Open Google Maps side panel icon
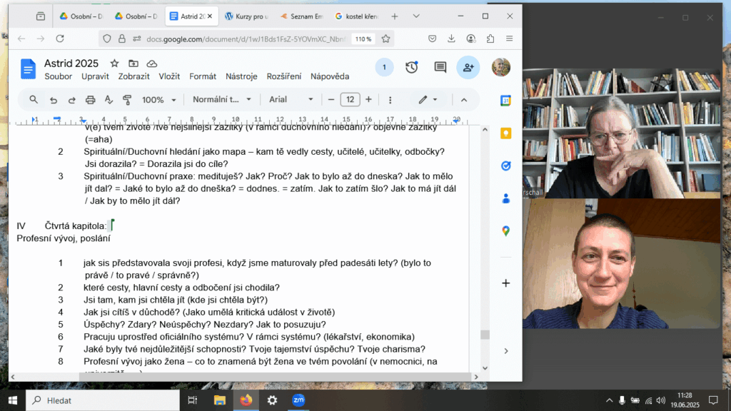This screenshot has width=731, height=411. (x=505, y=230)
